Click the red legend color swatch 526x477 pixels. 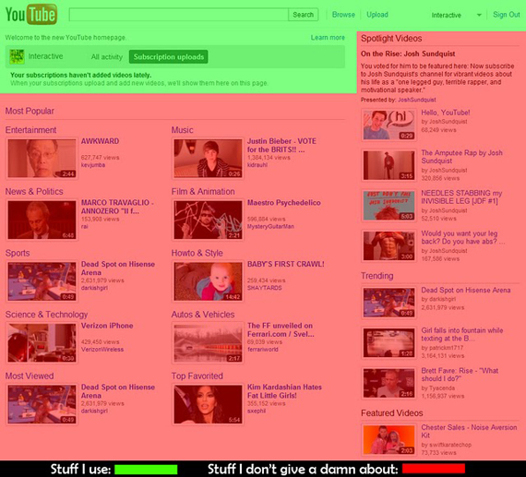point(434,469)
